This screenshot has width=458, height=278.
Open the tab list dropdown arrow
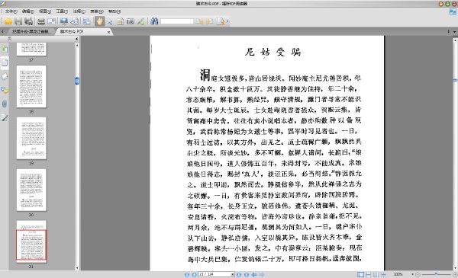pos(454,32)
